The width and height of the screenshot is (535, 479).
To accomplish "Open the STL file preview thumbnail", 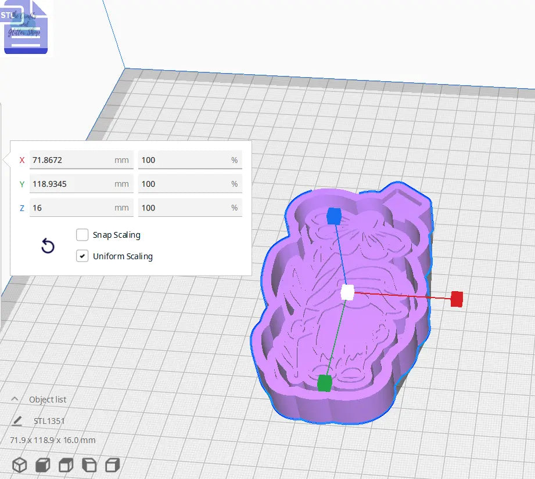I will click(26, 26).
